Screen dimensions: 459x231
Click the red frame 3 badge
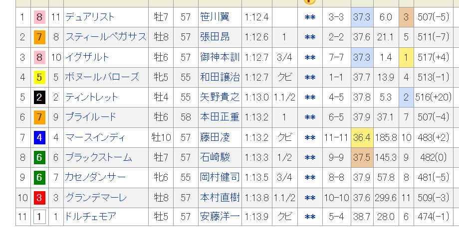(39, 198)
